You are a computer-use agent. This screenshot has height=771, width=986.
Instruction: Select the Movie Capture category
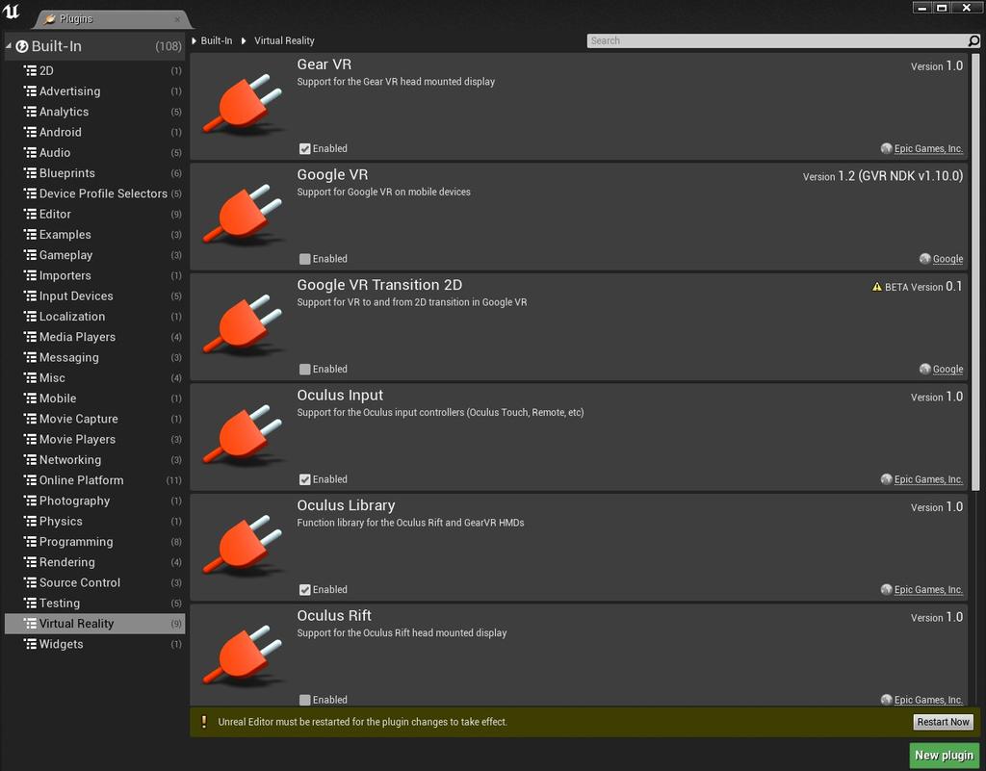(95, 419)
